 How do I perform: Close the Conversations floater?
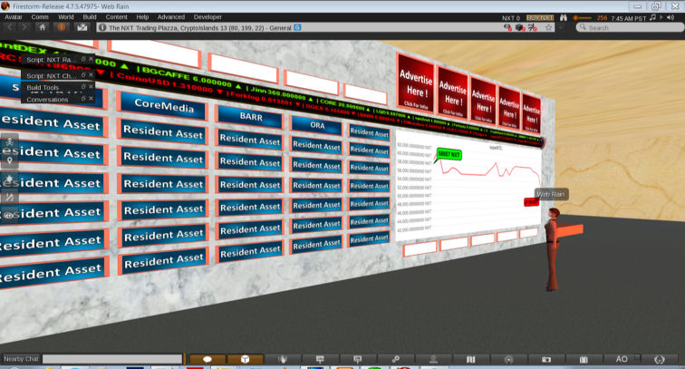coord(91,99)
